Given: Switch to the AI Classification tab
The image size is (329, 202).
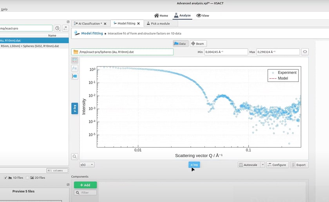Looking at the screenshot, I should (x=90, y=23).
